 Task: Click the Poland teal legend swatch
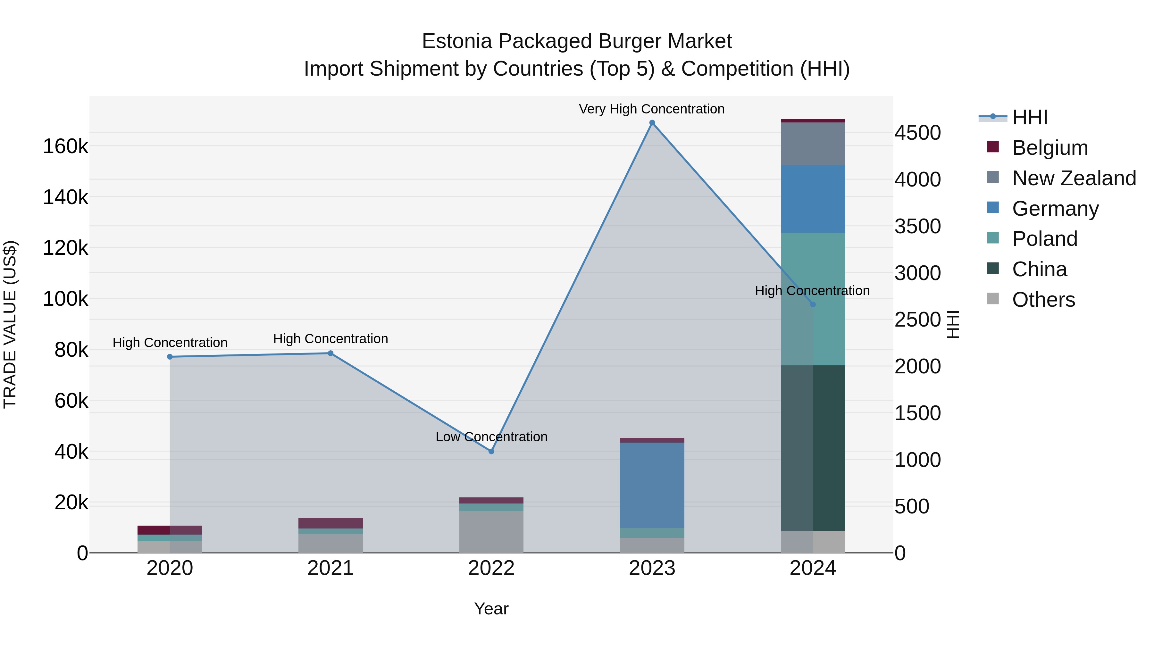pyautogui.click(x=993, y=237)
